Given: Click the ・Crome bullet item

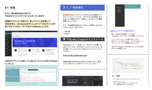Looking at the screenshot, I should click(66, 34).
